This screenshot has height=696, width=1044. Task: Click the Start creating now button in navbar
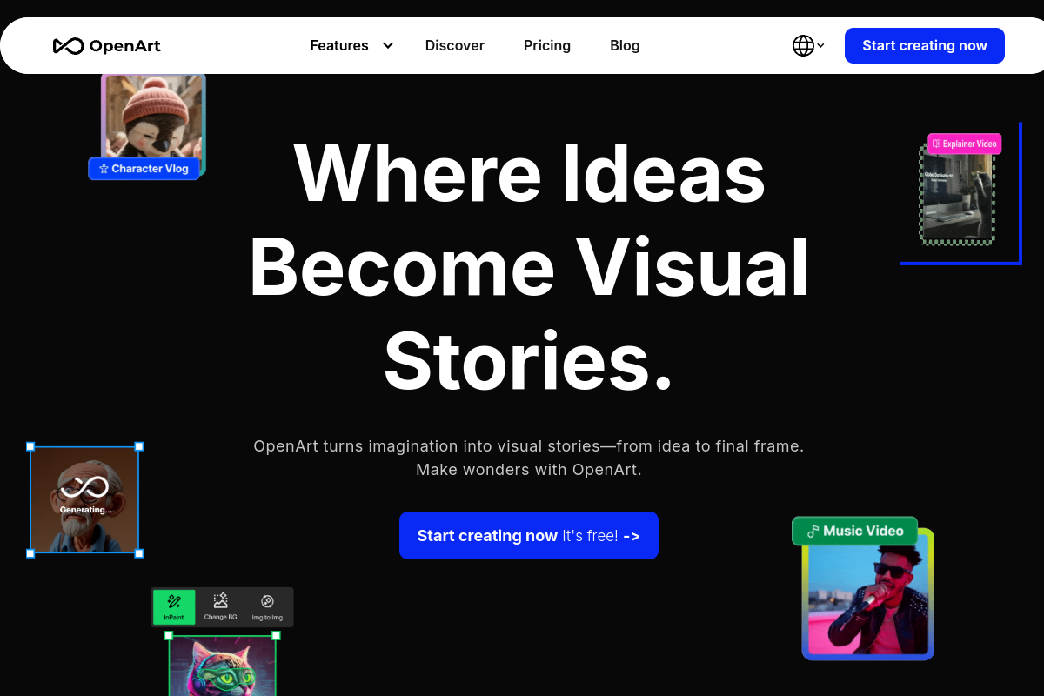(x=924, y=45)
